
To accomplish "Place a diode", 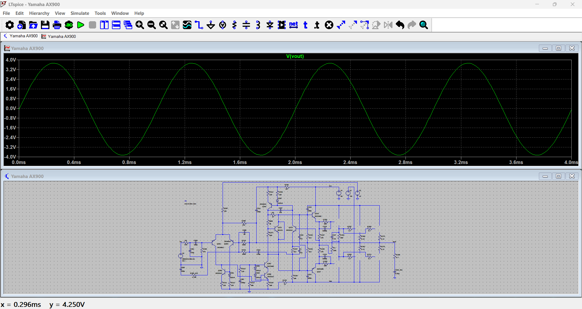I will click(270, 25).
